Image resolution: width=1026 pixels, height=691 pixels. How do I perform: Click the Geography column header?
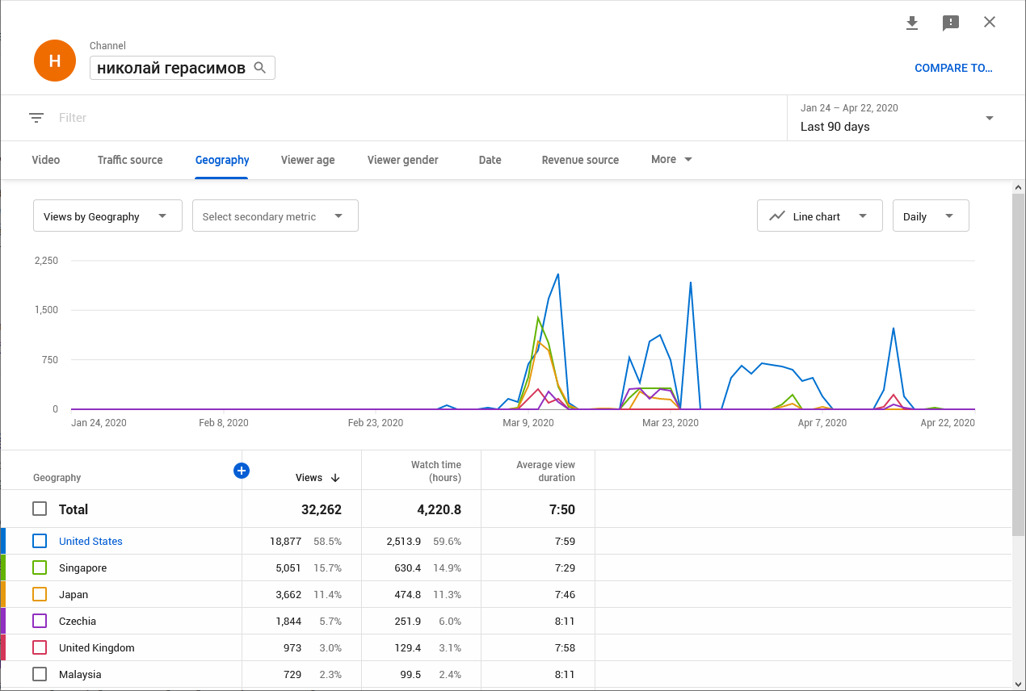(57, 478)
